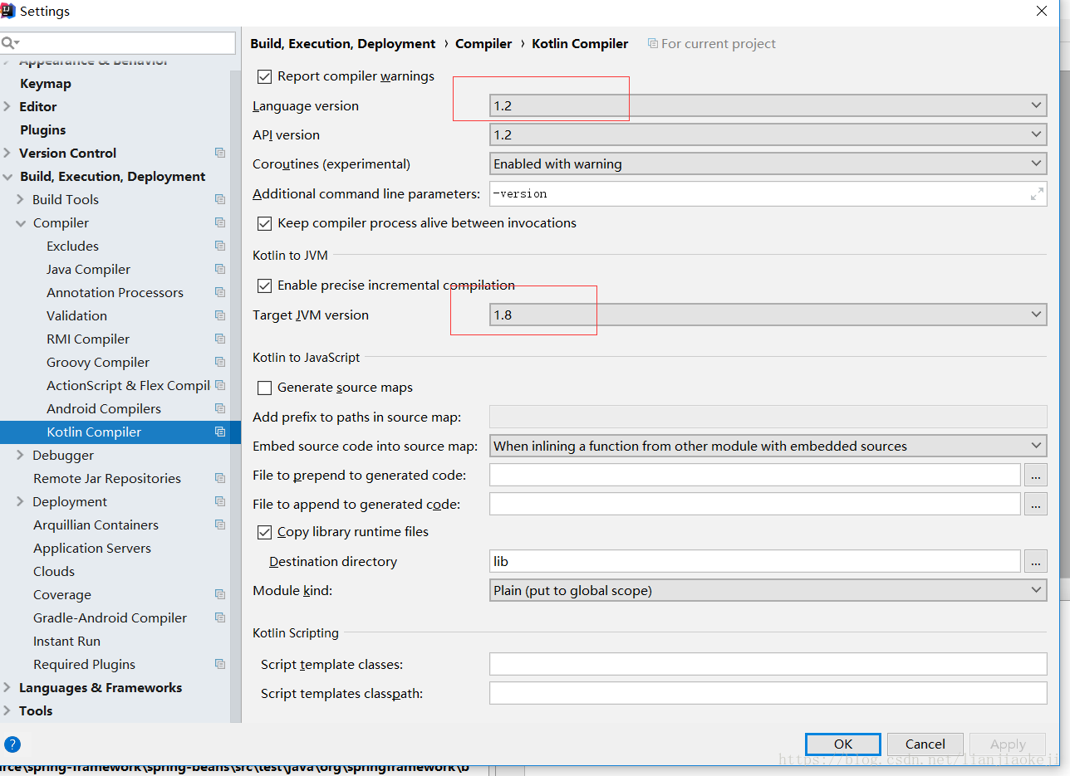Click project-level icon beside Excludes
Screen dimensions: 1070x776
[220, 246]
